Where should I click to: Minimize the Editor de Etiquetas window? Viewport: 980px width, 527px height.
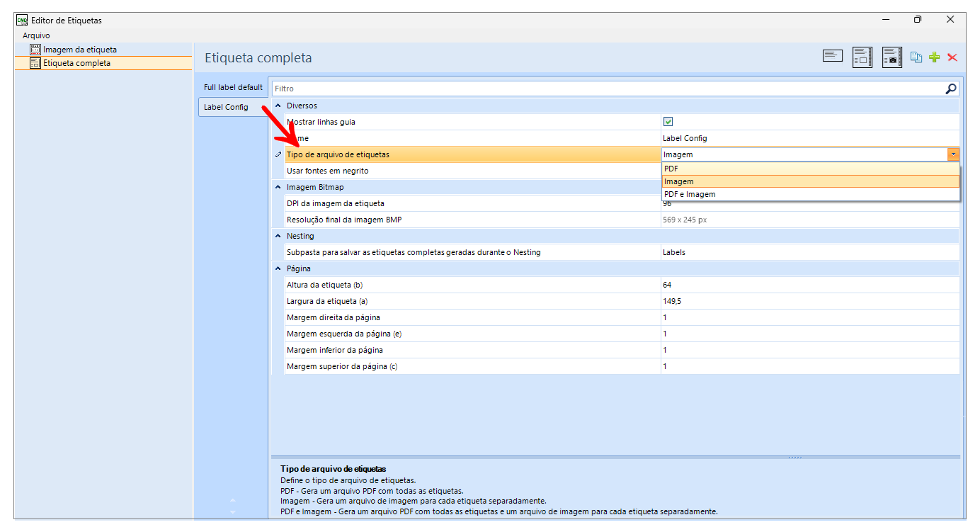point(885,20)
